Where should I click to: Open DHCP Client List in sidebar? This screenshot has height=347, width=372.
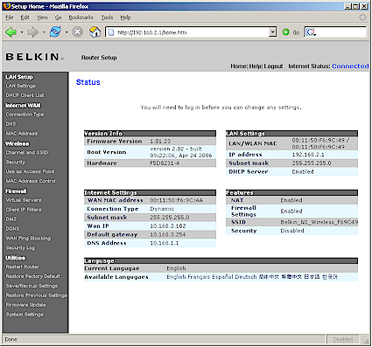tap(25, 95)
